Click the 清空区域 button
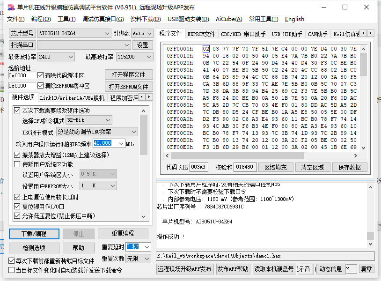381x281 pixels. coord(313,167)
